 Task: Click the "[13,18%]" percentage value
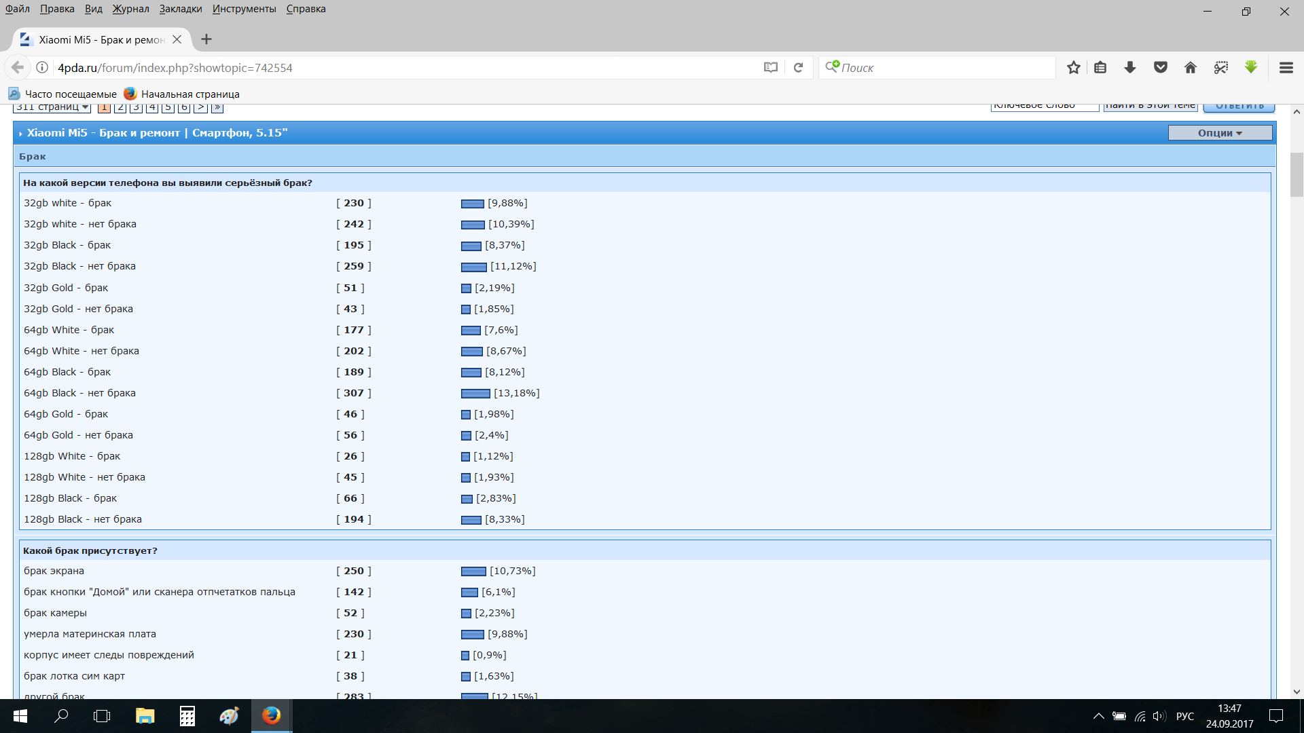coord(517,393)
